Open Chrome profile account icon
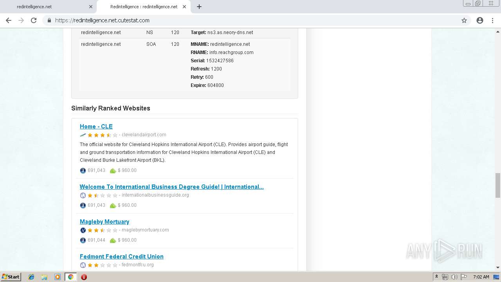The width and height of the screenshot is (501, 282). tap(480, 20)
